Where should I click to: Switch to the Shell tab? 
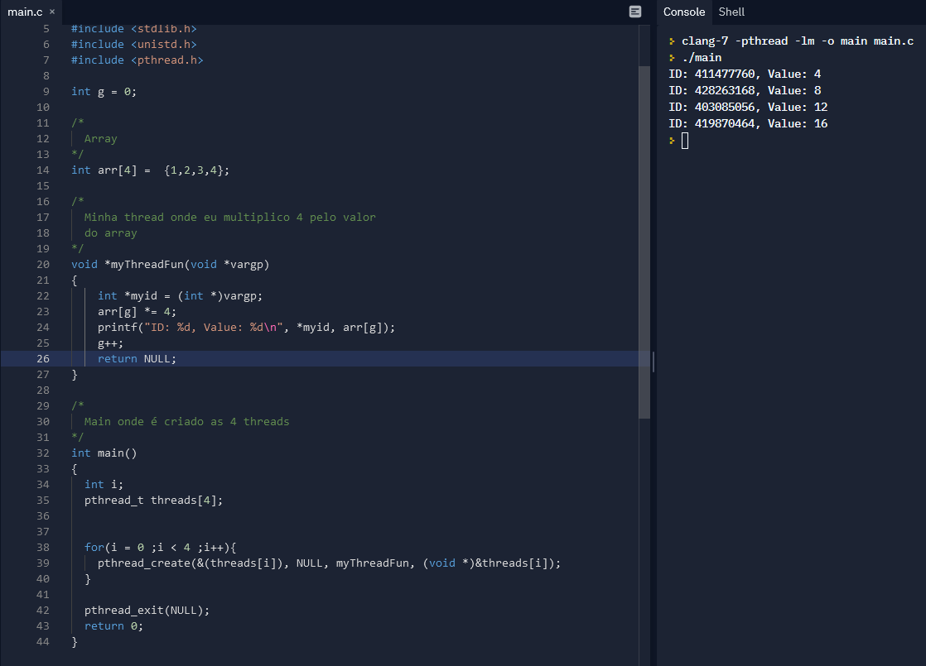[x=731, y=12]
